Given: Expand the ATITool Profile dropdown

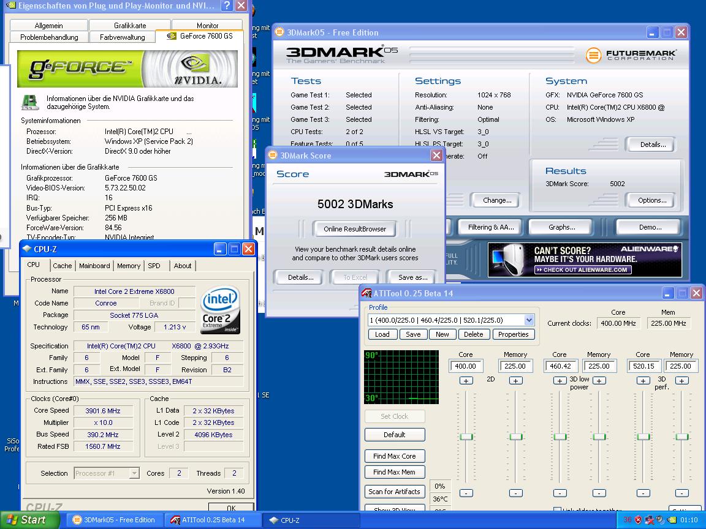Looking at the screenshot, I should pyautogui.click(x=529, y=320).
